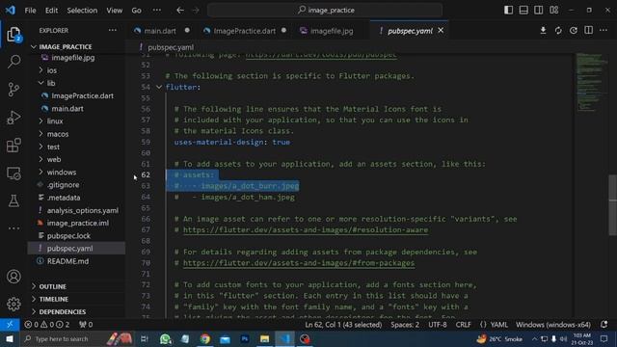Open notifications bell in status bar
The height and width of the screenshot is (347, 617).
coord(604,325)
